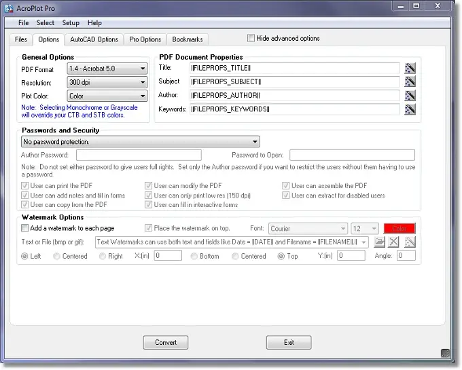Click the watermark field insert icon
The image size is (462, 370).
410,242
